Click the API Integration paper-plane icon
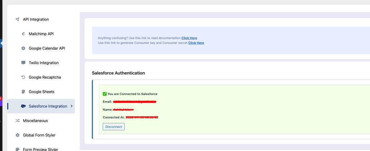 coord(17,19)
